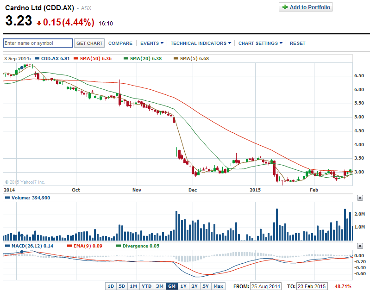The image size is (370, 291).
Task: Click the red EMA(9) legend marker
Action: point(69,246)
